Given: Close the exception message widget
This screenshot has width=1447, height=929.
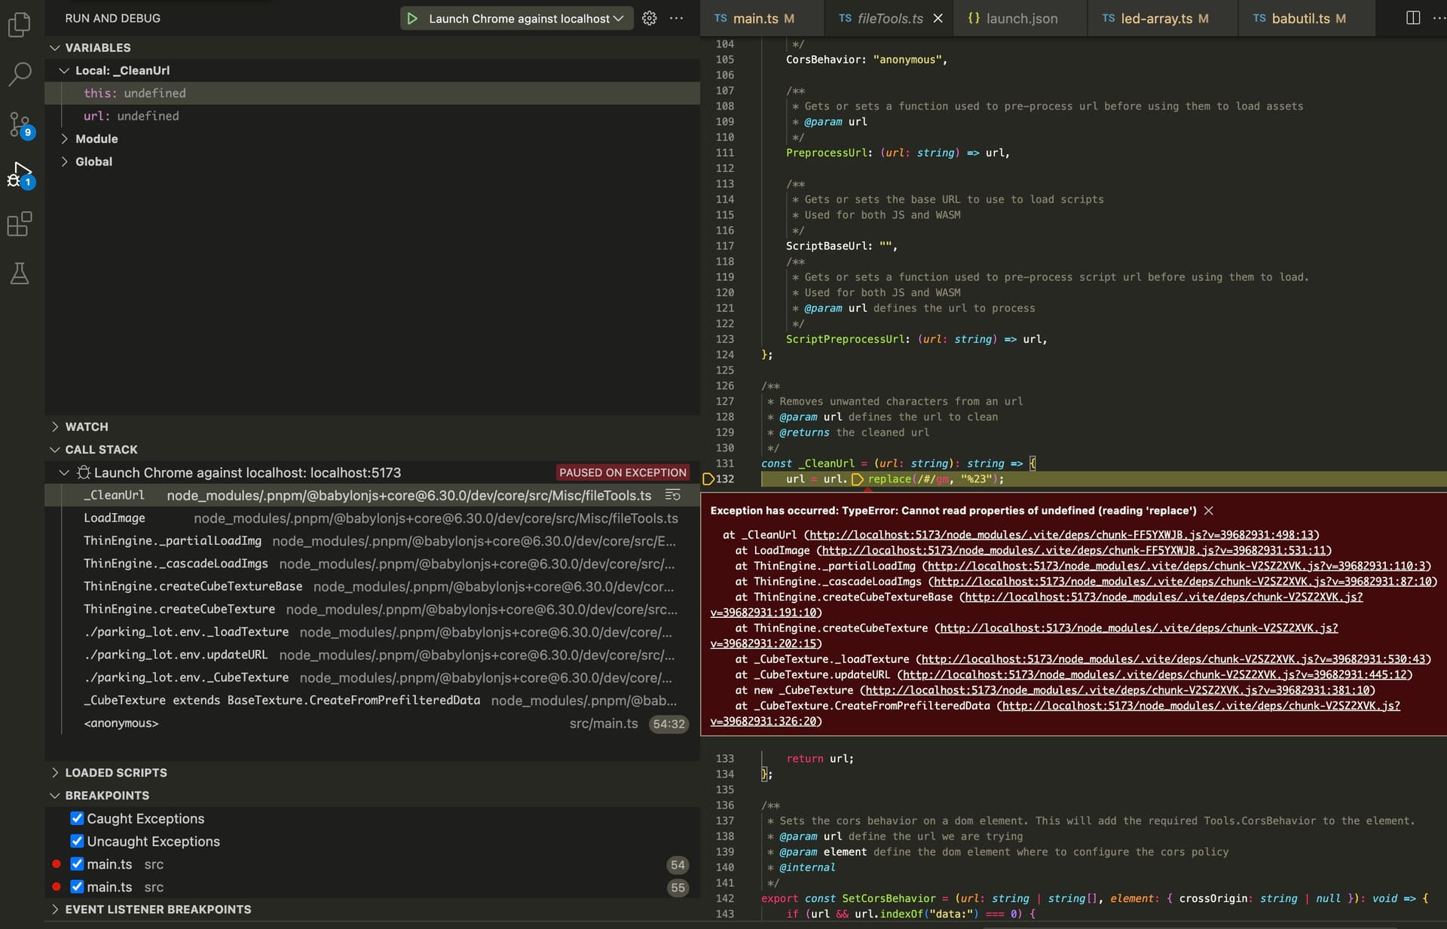Looking at the screenshot, I should (1209, 511).
